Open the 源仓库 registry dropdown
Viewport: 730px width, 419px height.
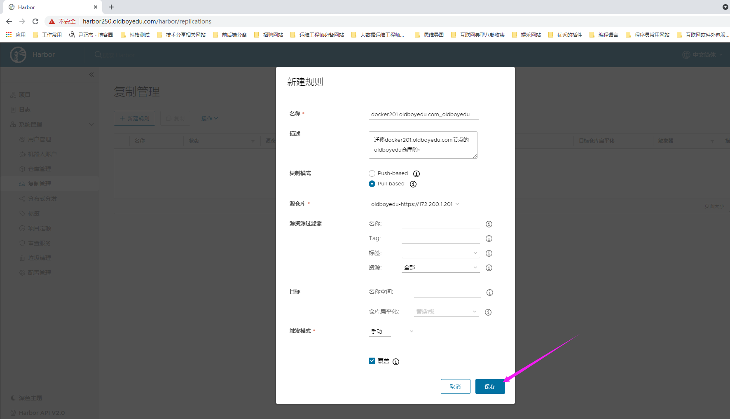pyautogui.click(x=415, y=204)
